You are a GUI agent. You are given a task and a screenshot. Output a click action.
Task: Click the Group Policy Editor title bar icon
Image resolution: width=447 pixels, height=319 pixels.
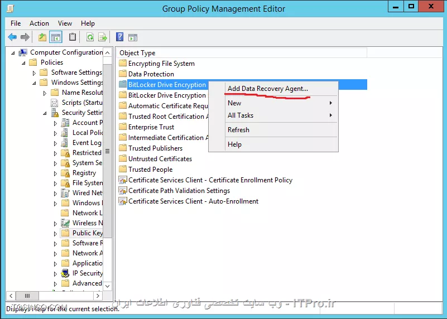tap(11, 8)
